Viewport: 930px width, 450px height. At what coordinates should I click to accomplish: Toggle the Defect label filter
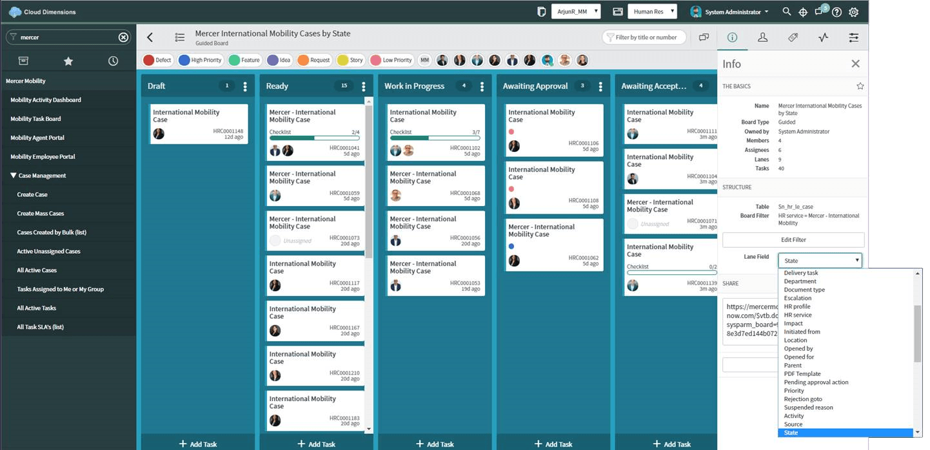[157, 59]
